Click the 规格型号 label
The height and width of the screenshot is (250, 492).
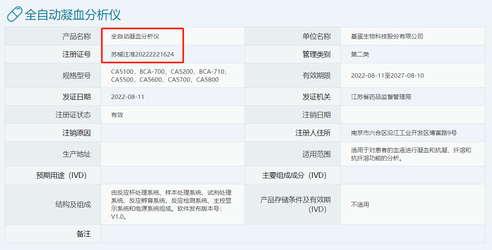point(77,75)
